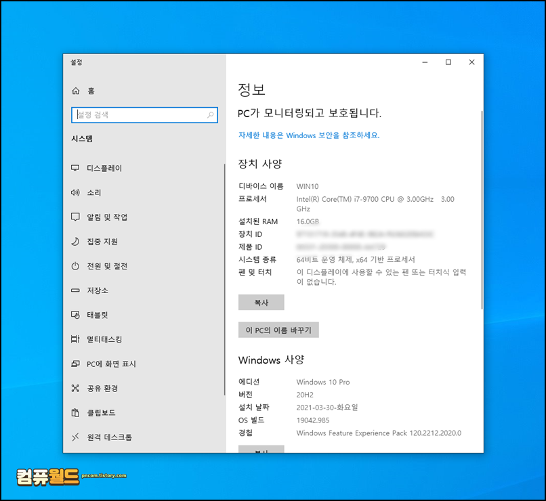Select edition value Windows 10 Pro

323,382
